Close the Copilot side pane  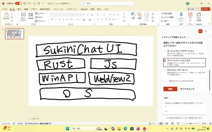206,31
